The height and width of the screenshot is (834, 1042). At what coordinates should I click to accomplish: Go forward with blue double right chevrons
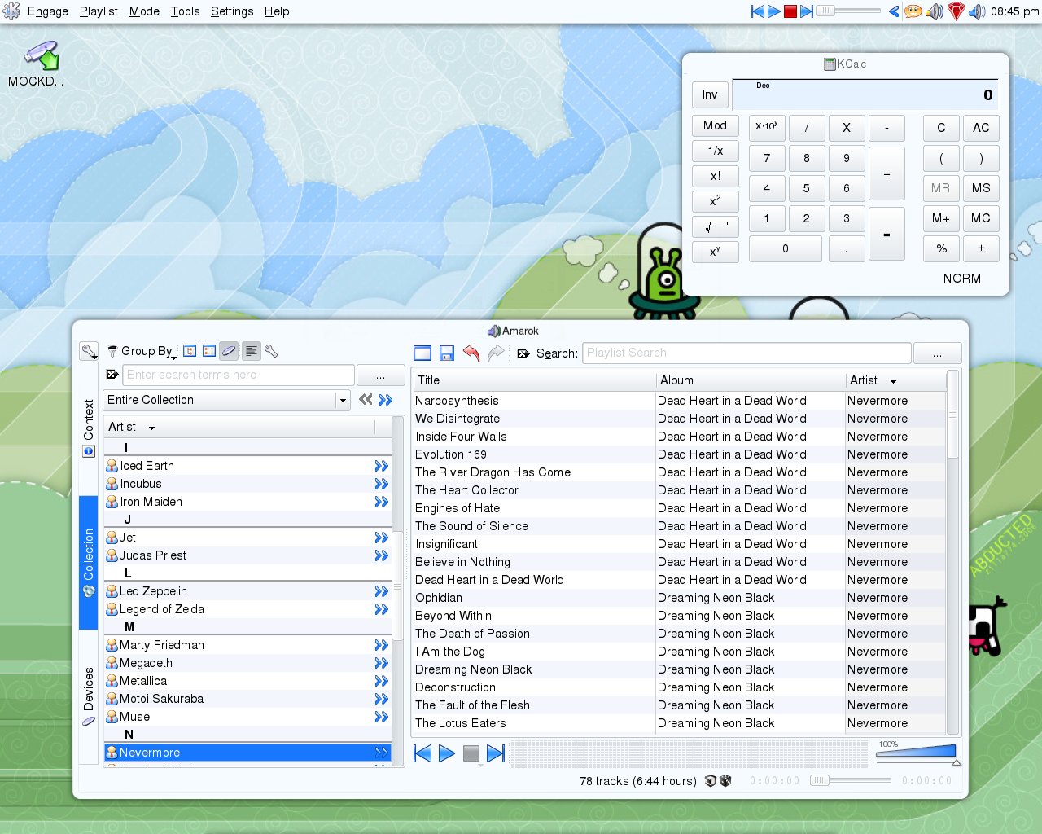tap(386, 400)
